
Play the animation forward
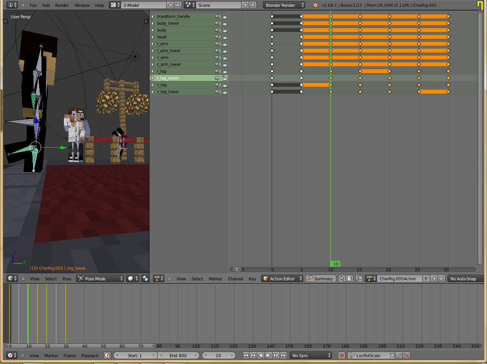point(268,355)
